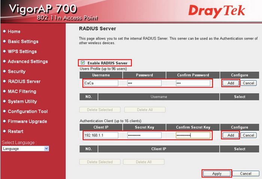Toggle the Enable RADIUS Server checkbox
Screen dimensions: 262x179
click(x=83, y=63)
